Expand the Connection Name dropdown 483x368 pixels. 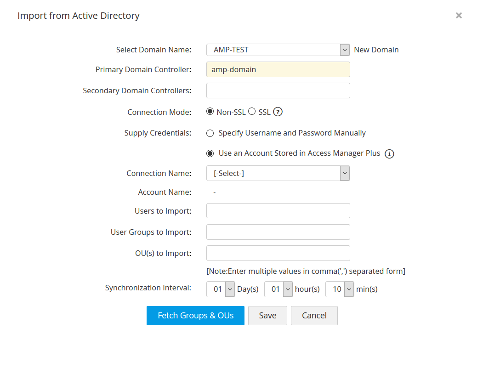(278, 173)
